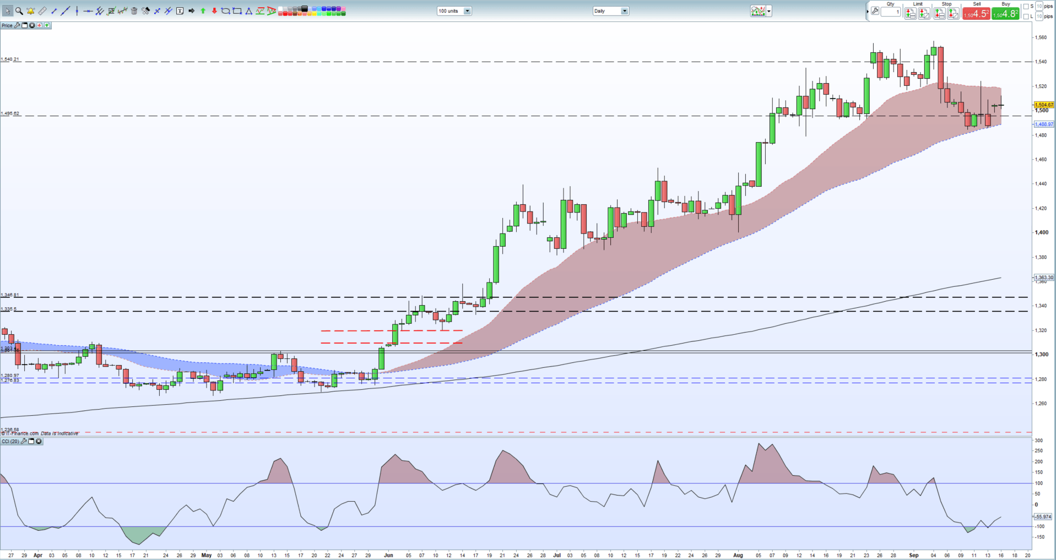Insert a green up arrow marker

pyautogui.click(x=203, y=11)
